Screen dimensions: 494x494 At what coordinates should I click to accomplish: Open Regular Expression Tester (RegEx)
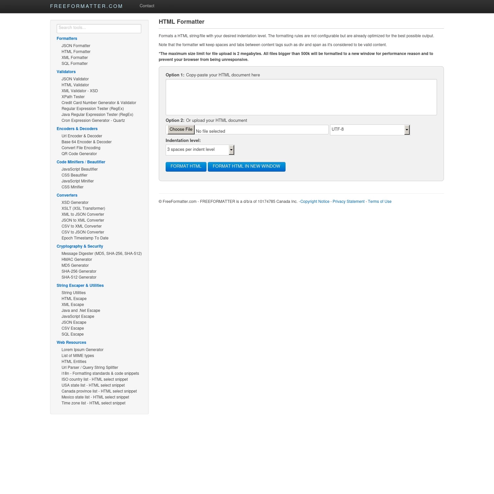[x=93, y=109]
